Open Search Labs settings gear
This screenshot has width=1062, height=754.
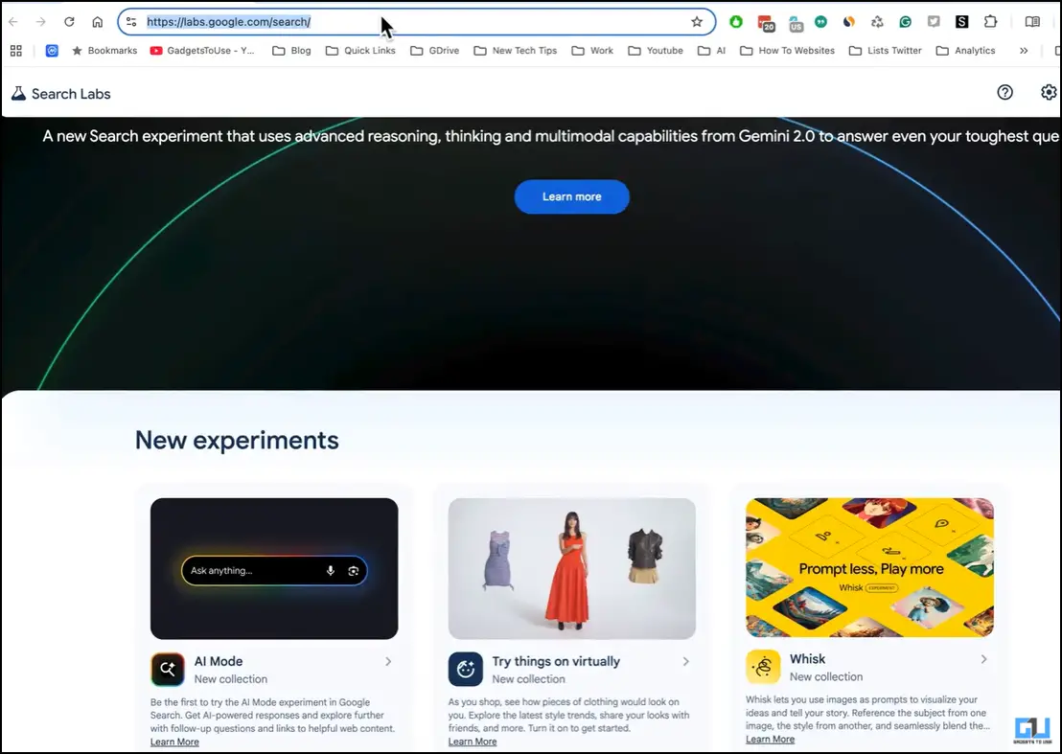pos(1049,92)
